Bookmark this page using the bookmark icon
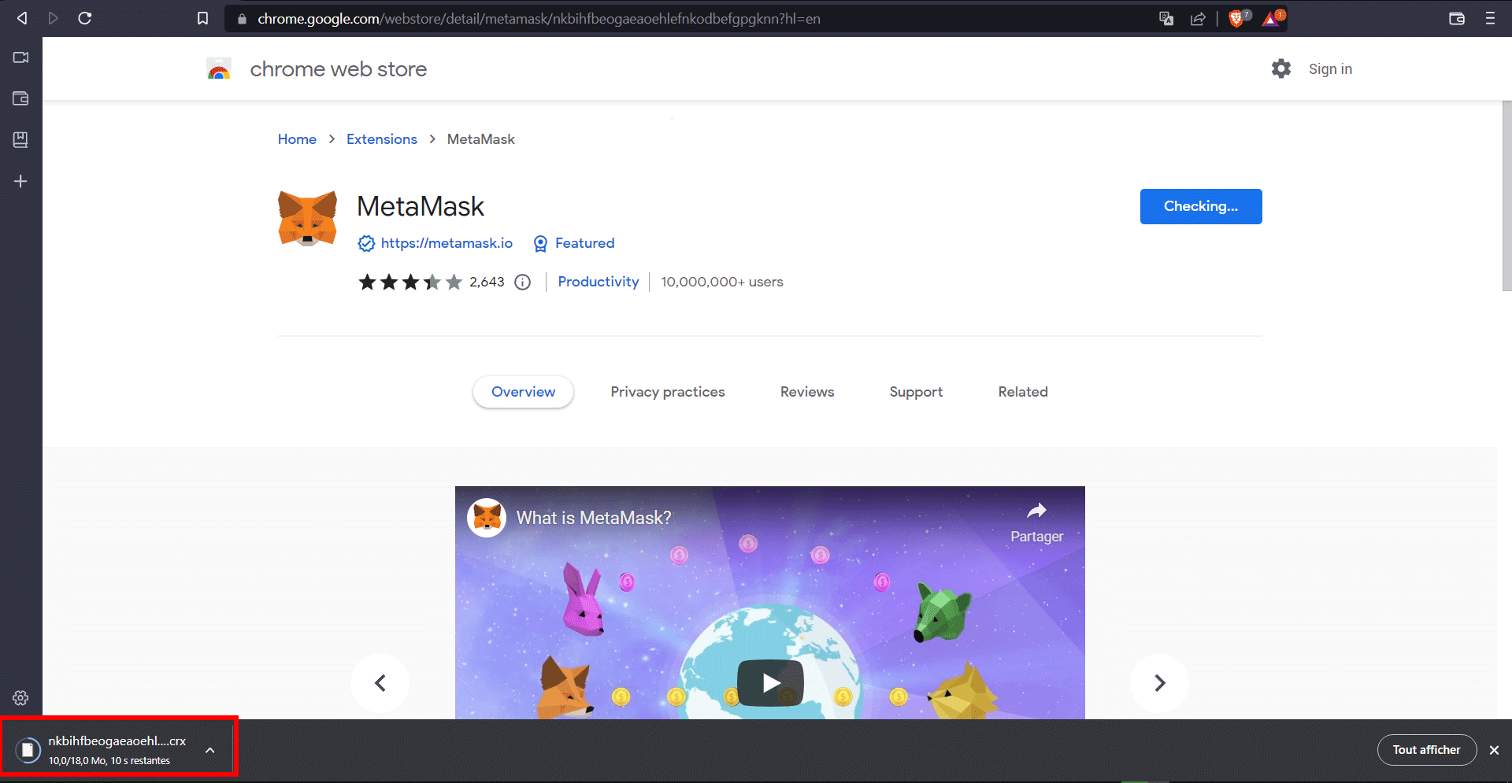 (x=202, y=18)
